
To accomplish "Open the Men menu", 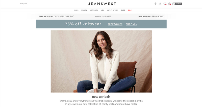I will (x=103, y=10).
